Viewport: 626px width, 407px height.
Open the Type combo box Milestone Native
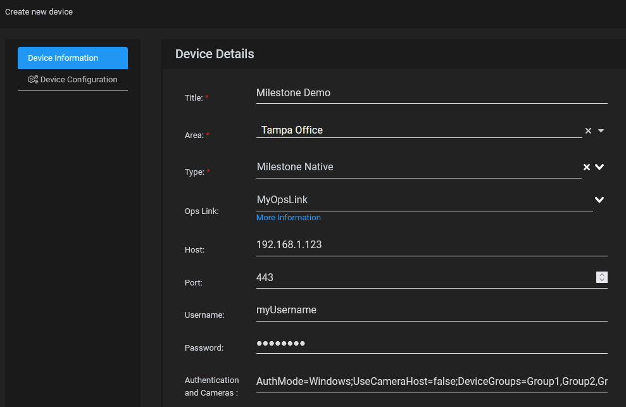pos(418,167)
